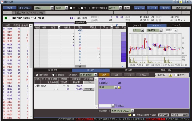Click the チャート button in top toolbar
Viewport: 192px width, 121px height.
point(152,8)
